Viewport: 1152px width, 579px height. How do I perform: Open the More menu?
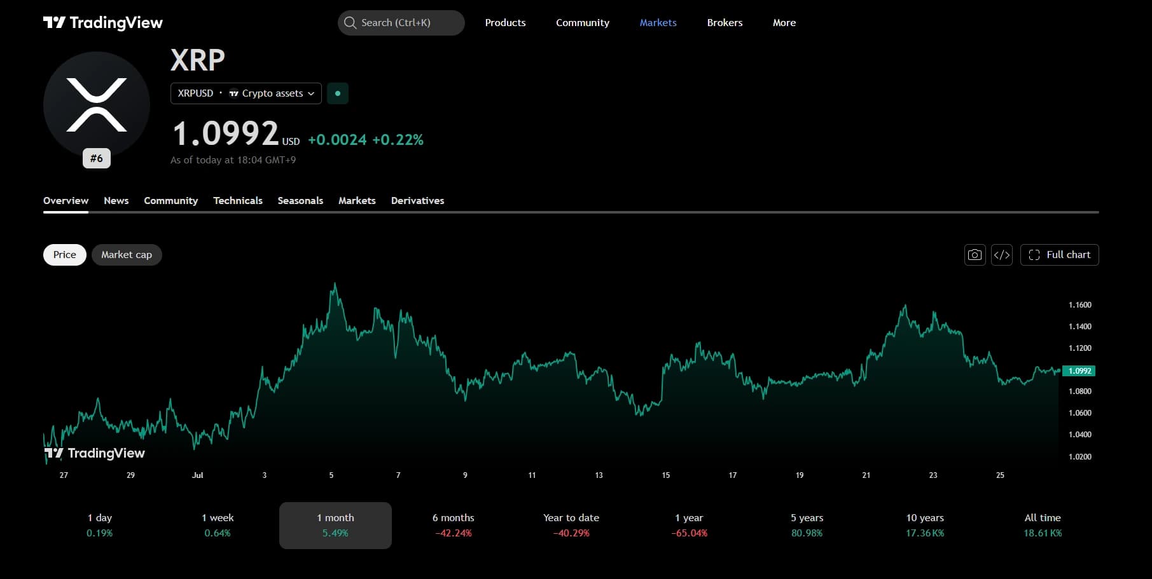tap(784, 23)
